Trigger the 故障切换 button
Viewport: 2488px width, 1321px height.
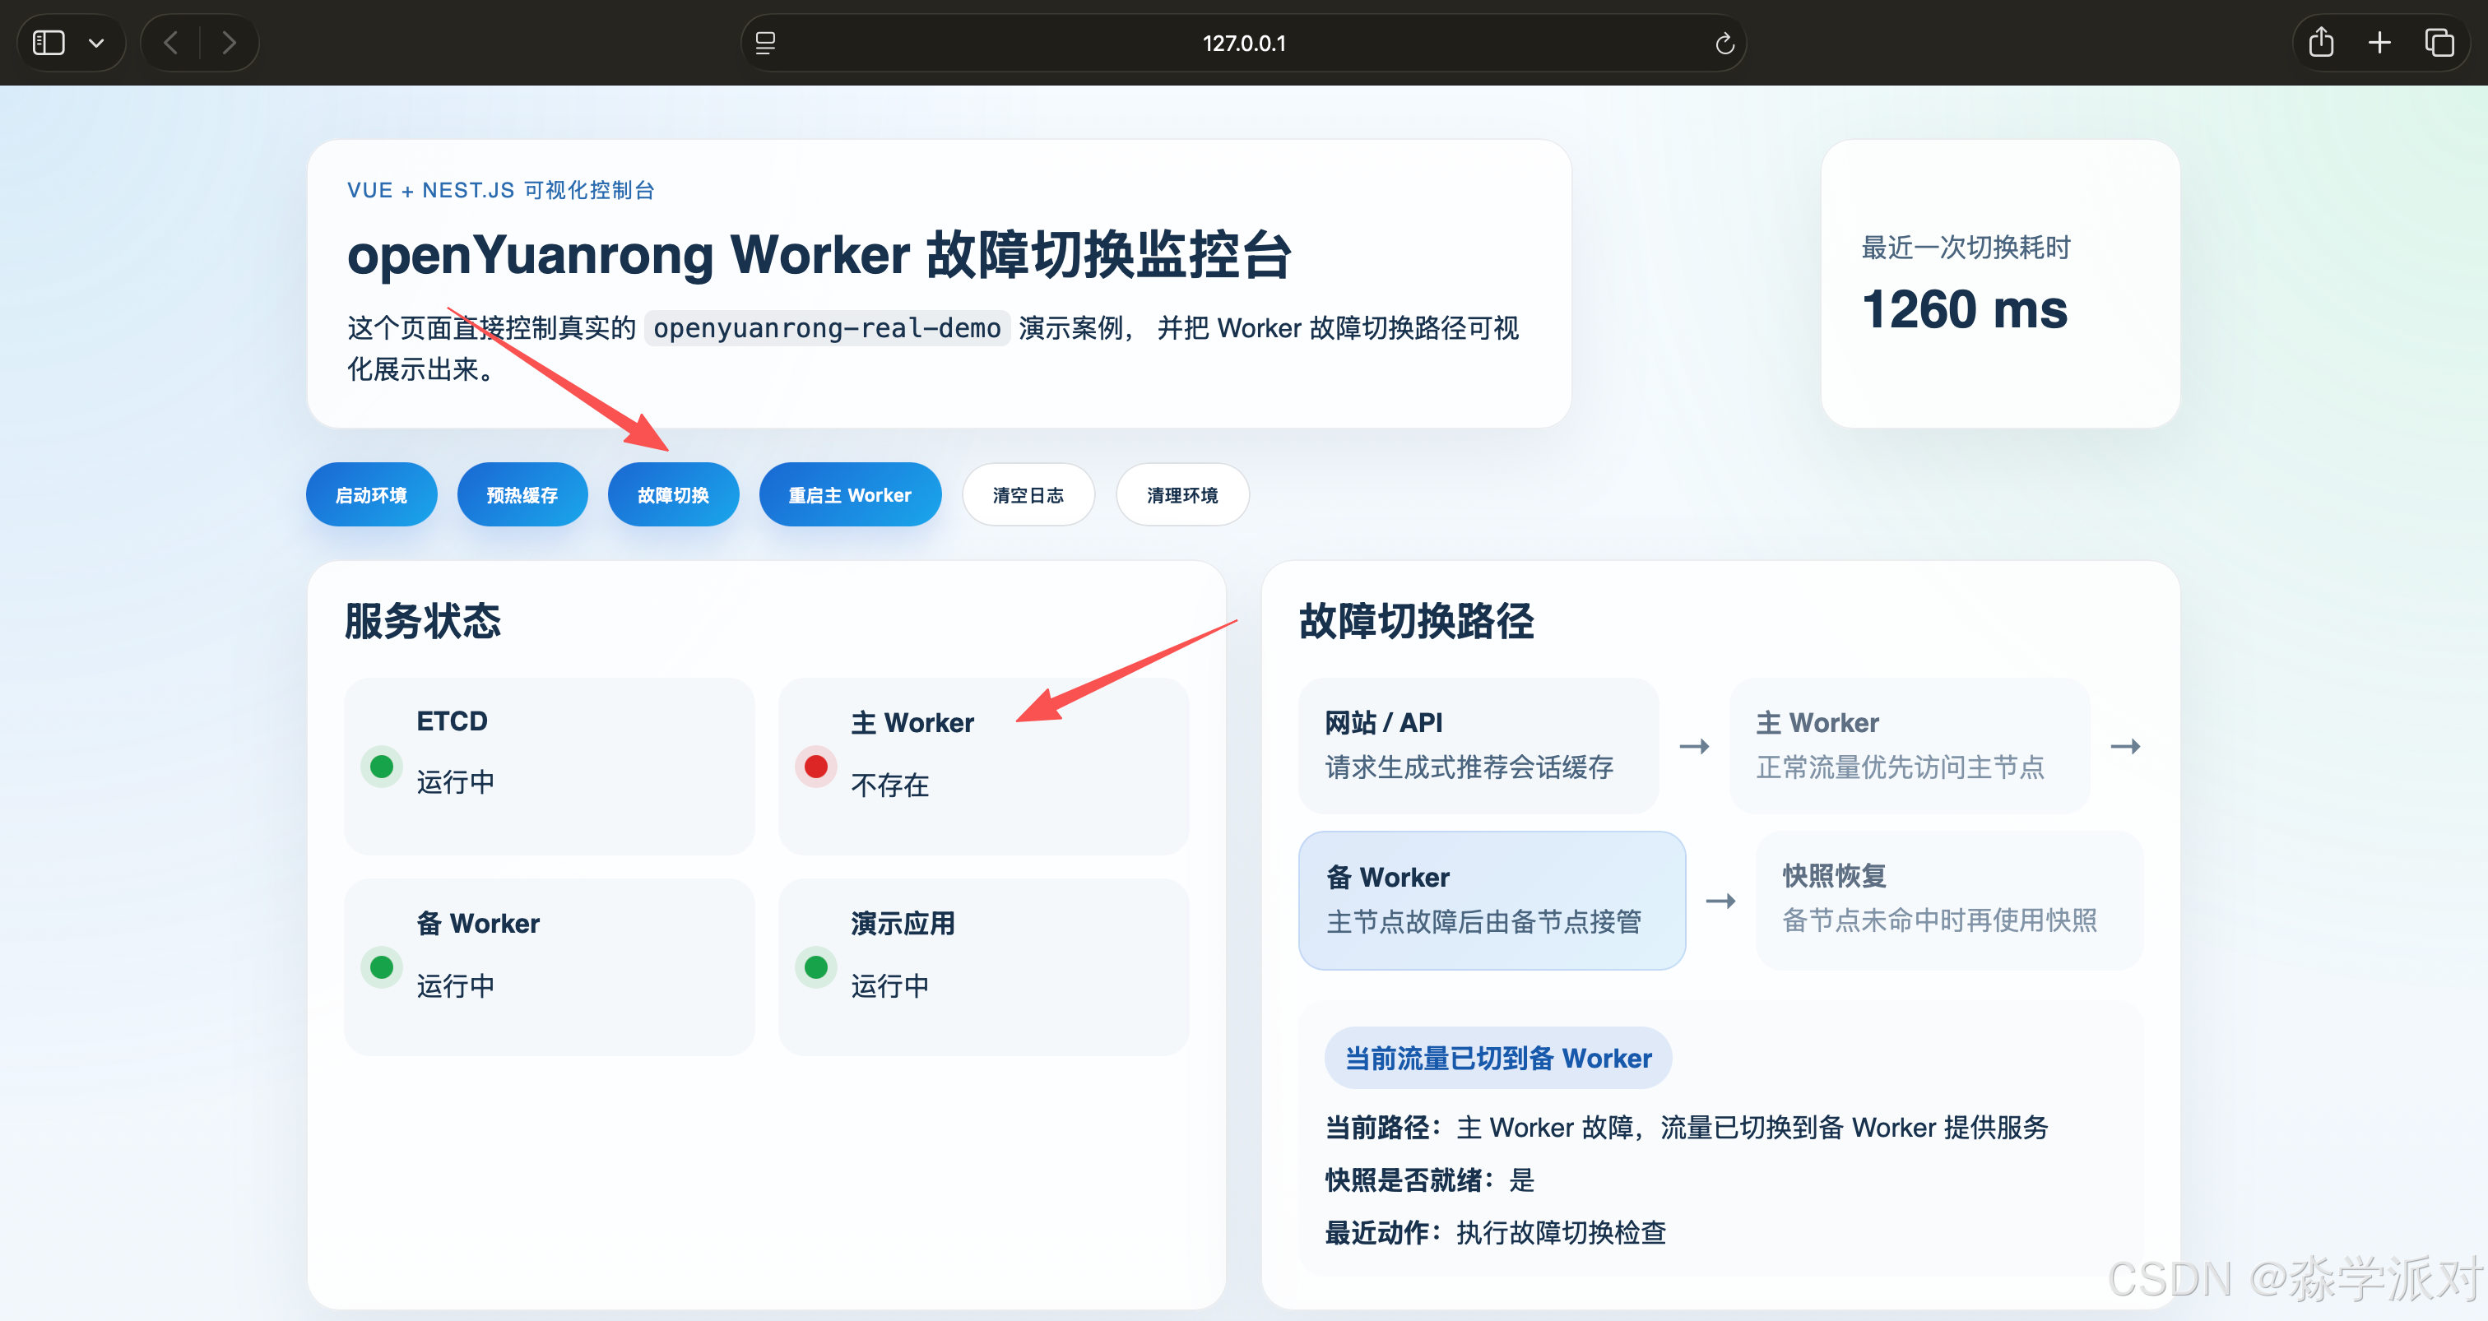(x=673, y=494)
